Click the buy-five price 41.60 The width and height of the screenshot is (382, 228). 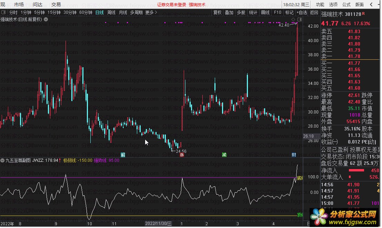tap(354, 88)
